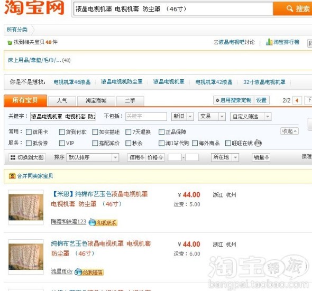
Task: Go to previous page orange arrow
Action: 297,100
